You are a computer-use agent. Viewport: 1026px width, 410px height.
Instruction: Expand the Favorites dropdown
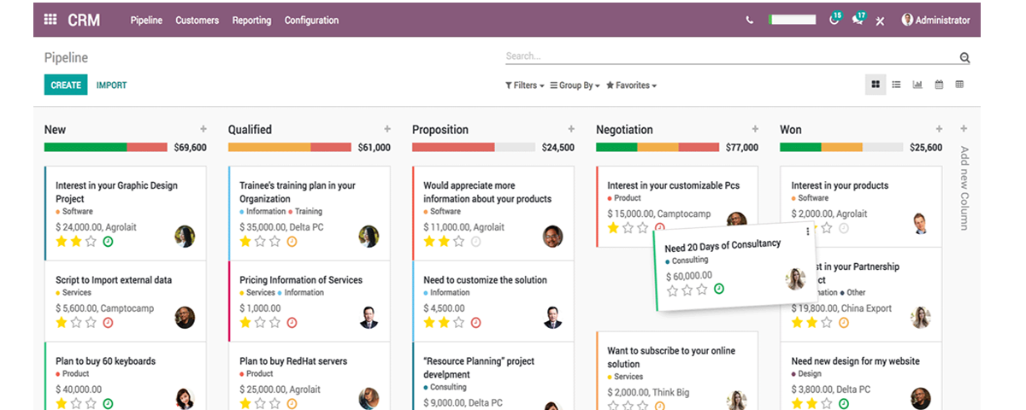(x=631, y=85)
